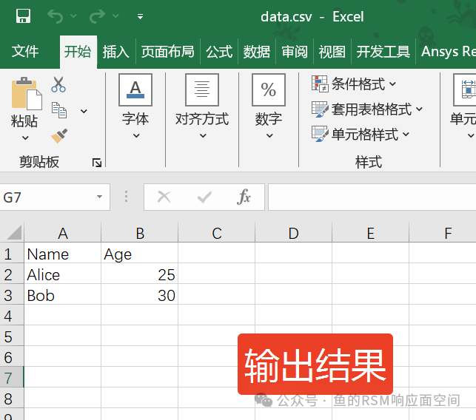476x420 pixels.
Task: Open the 单元格样式 cell styles menu
Action: click(x=361, y=135)
